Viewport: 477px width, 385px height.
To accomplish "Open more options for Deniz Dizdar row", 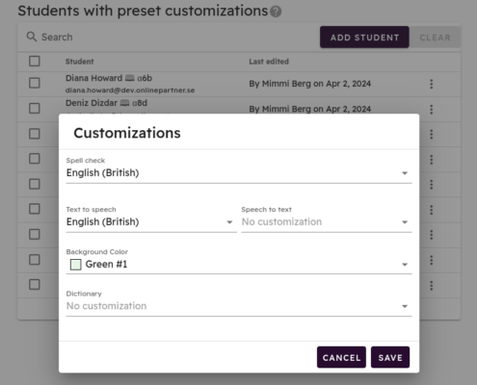I will click(432, 110).
